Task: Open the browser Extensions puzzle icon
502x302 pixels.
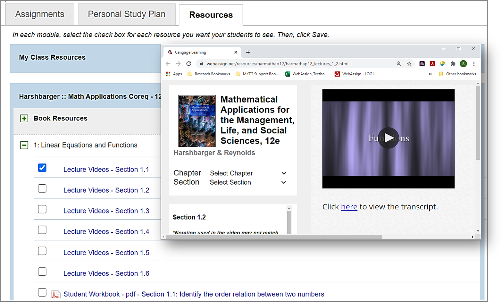Action: click(453, 64)
